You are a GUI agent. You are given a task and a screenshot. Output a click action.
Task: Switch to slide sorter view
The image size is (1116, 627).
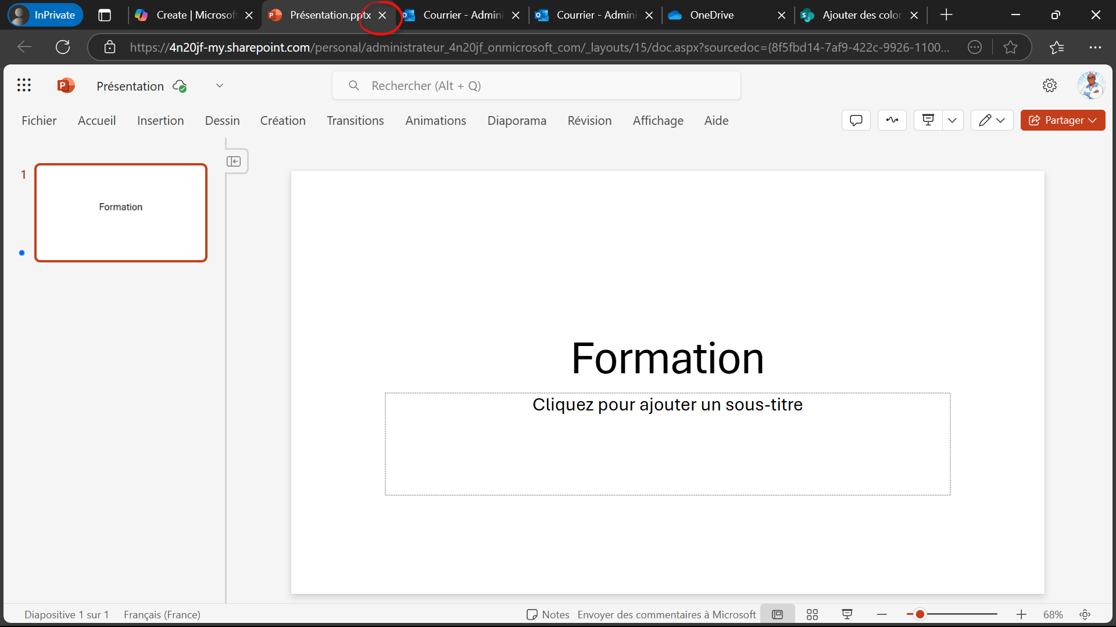pos(812,614)
